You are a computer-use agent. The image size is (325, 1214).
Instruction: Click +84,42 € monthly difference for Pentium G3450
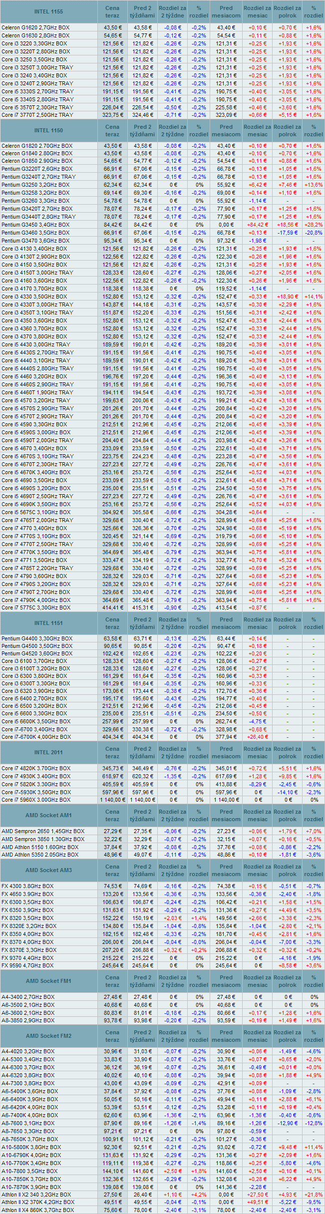point(258,225)
